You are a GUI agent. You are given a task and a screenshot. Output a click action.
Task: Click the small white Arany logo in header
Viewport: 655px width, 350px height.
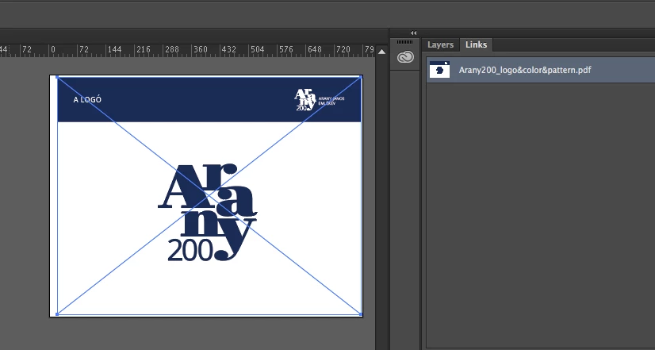pos(305,99)
